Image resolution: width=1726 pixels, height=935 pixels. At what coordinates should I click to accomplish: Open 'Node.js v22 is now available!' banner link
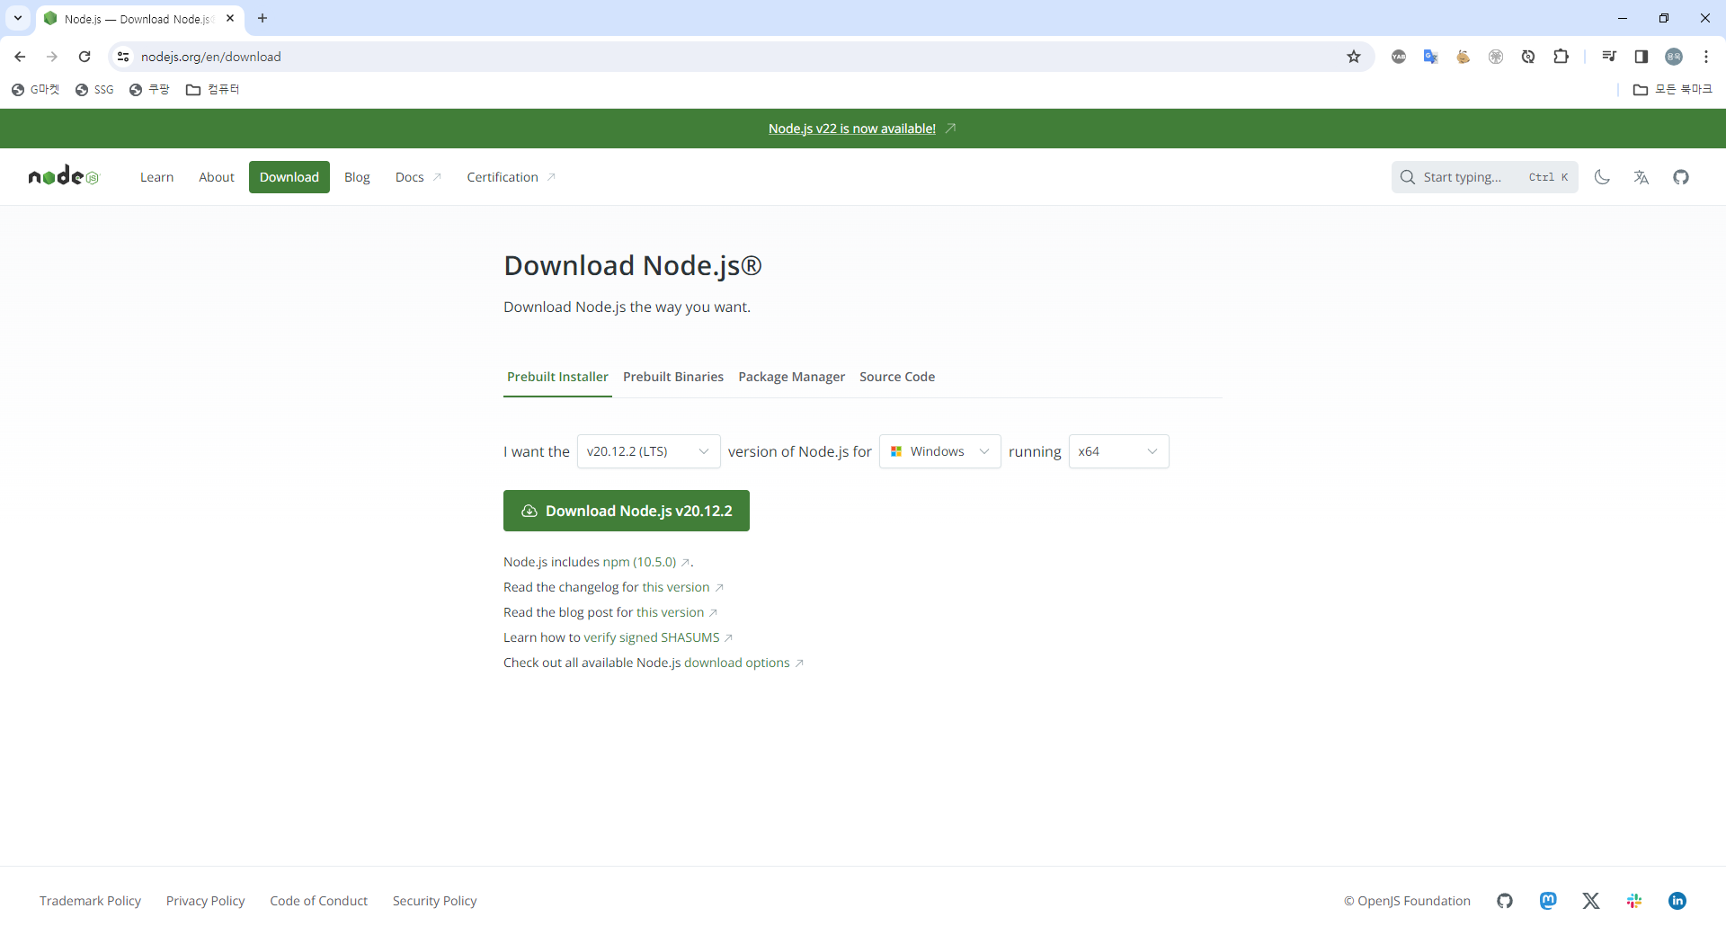tap(852, 129)
